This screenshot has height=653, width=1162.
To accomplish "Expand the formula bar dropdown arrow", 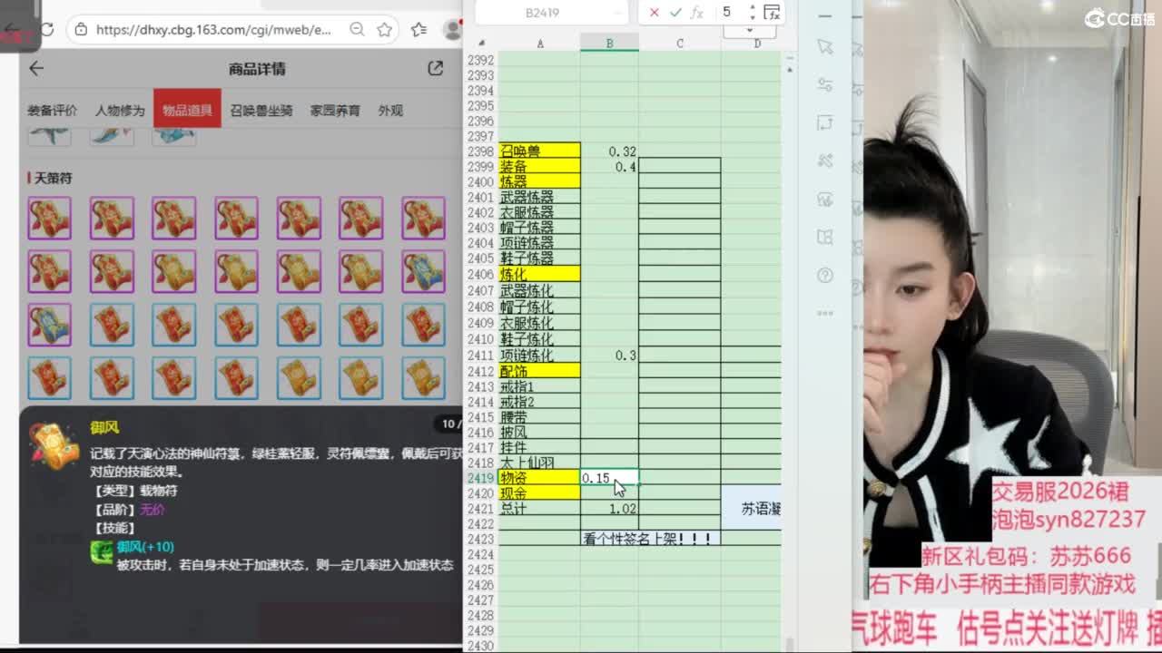I will [752, 13].
